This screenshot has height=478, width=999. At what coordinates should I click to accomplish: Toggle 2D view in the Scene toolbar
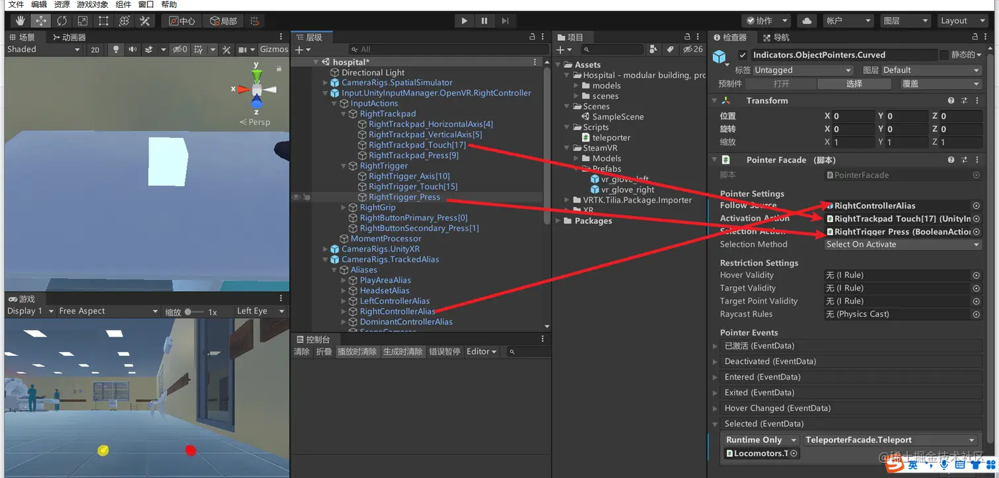click(x=95, y=50)
